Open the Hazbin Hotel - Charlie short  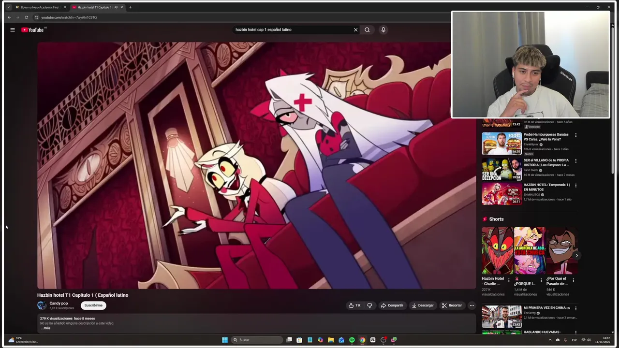coord(497,251)
